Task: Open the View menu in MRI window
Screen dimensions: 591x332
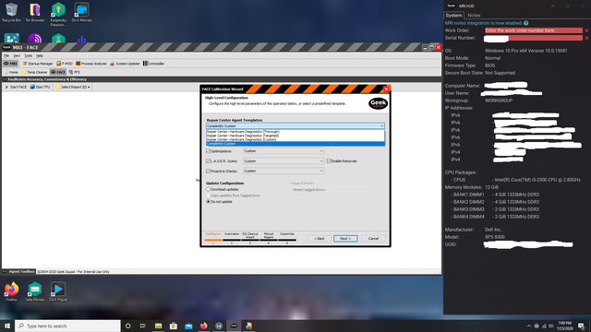Action: 17,55
